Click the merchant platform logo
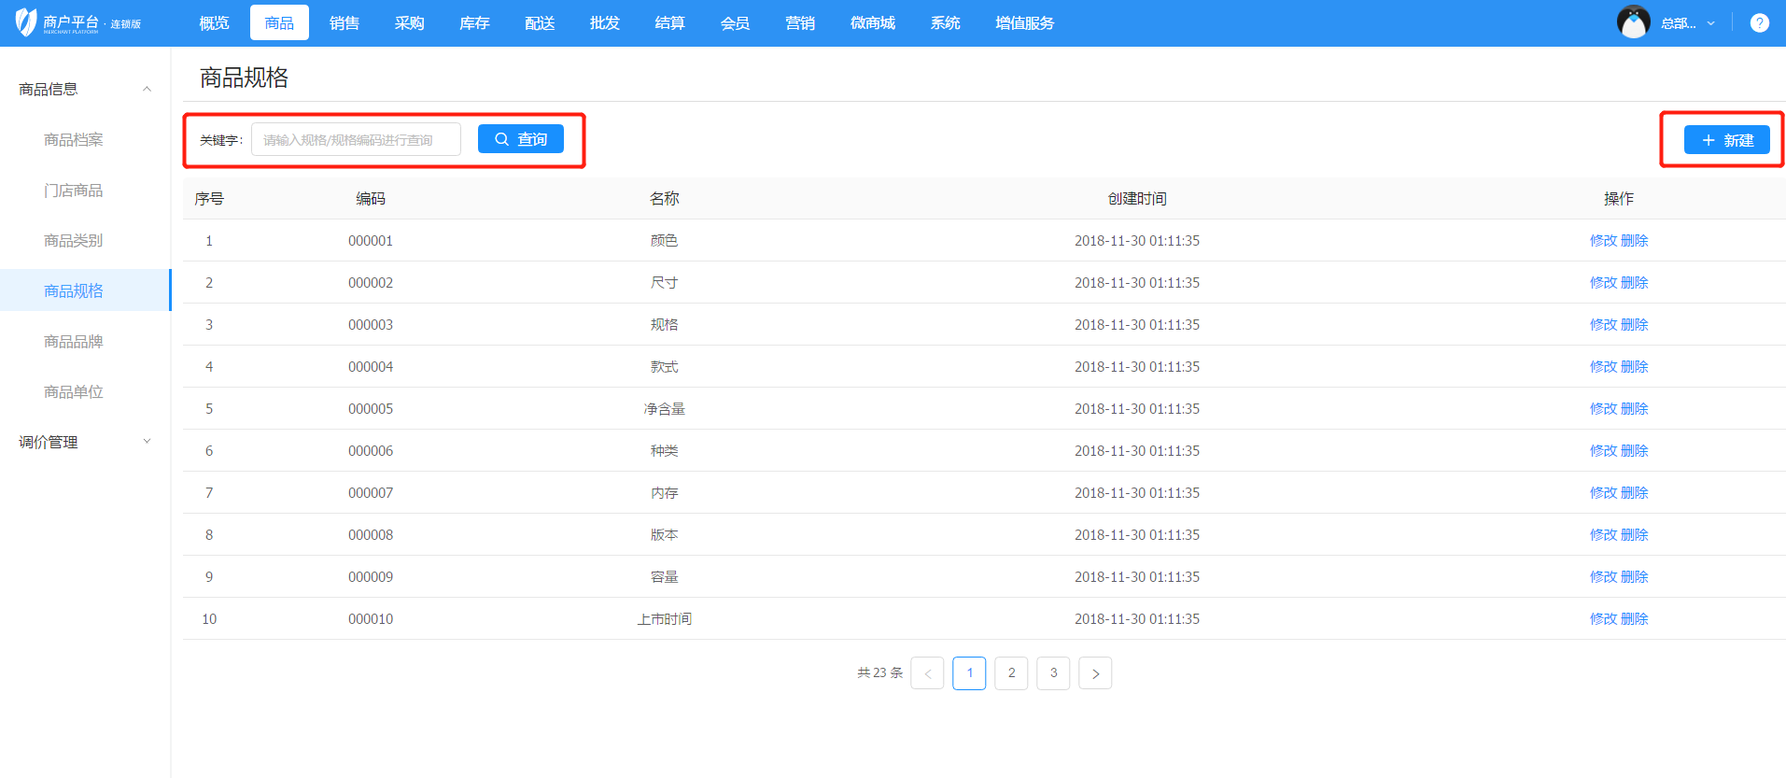 [x=77, y=22]
